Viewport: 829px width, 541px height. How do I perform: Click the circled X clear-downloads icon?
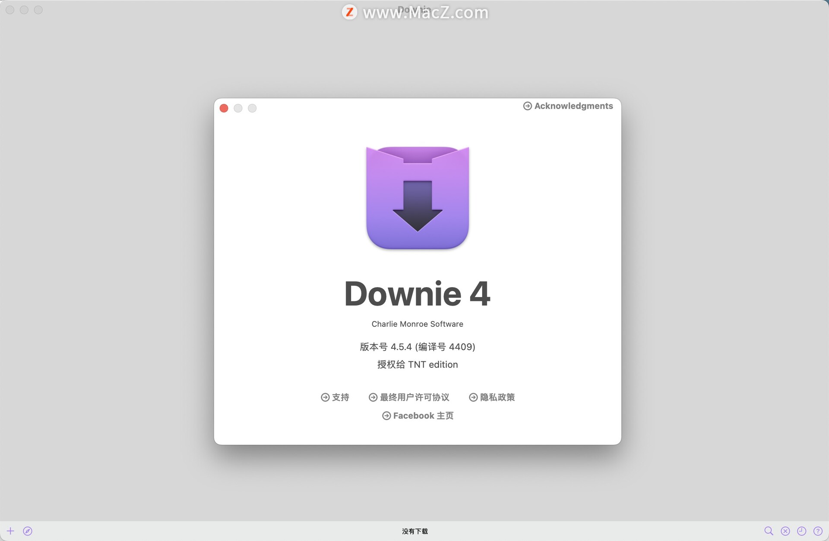coord(785,531)
